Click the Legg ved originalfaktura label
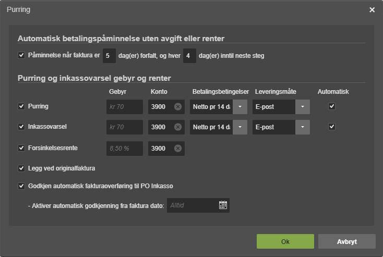The width and height of the screenshot is (383, 257). point(61,168)
